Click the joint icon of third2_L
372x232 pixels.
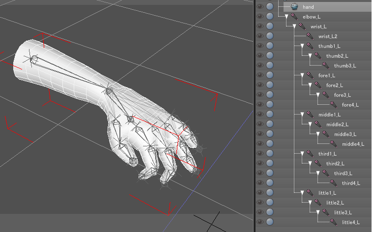point(318,163)
